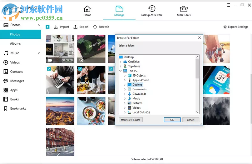Click the Photos category icon in sidebar

pos(6,25)
